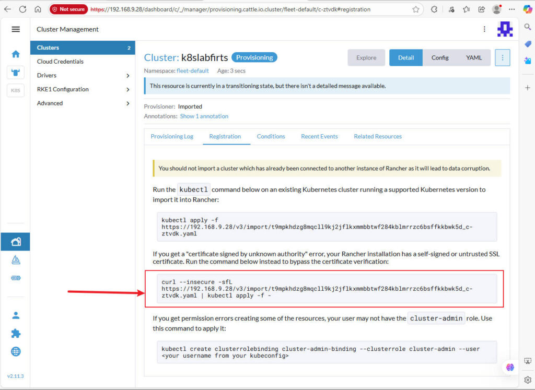Expand the Advanced sidebar section

pyautogui.click(x=82, y=103)
